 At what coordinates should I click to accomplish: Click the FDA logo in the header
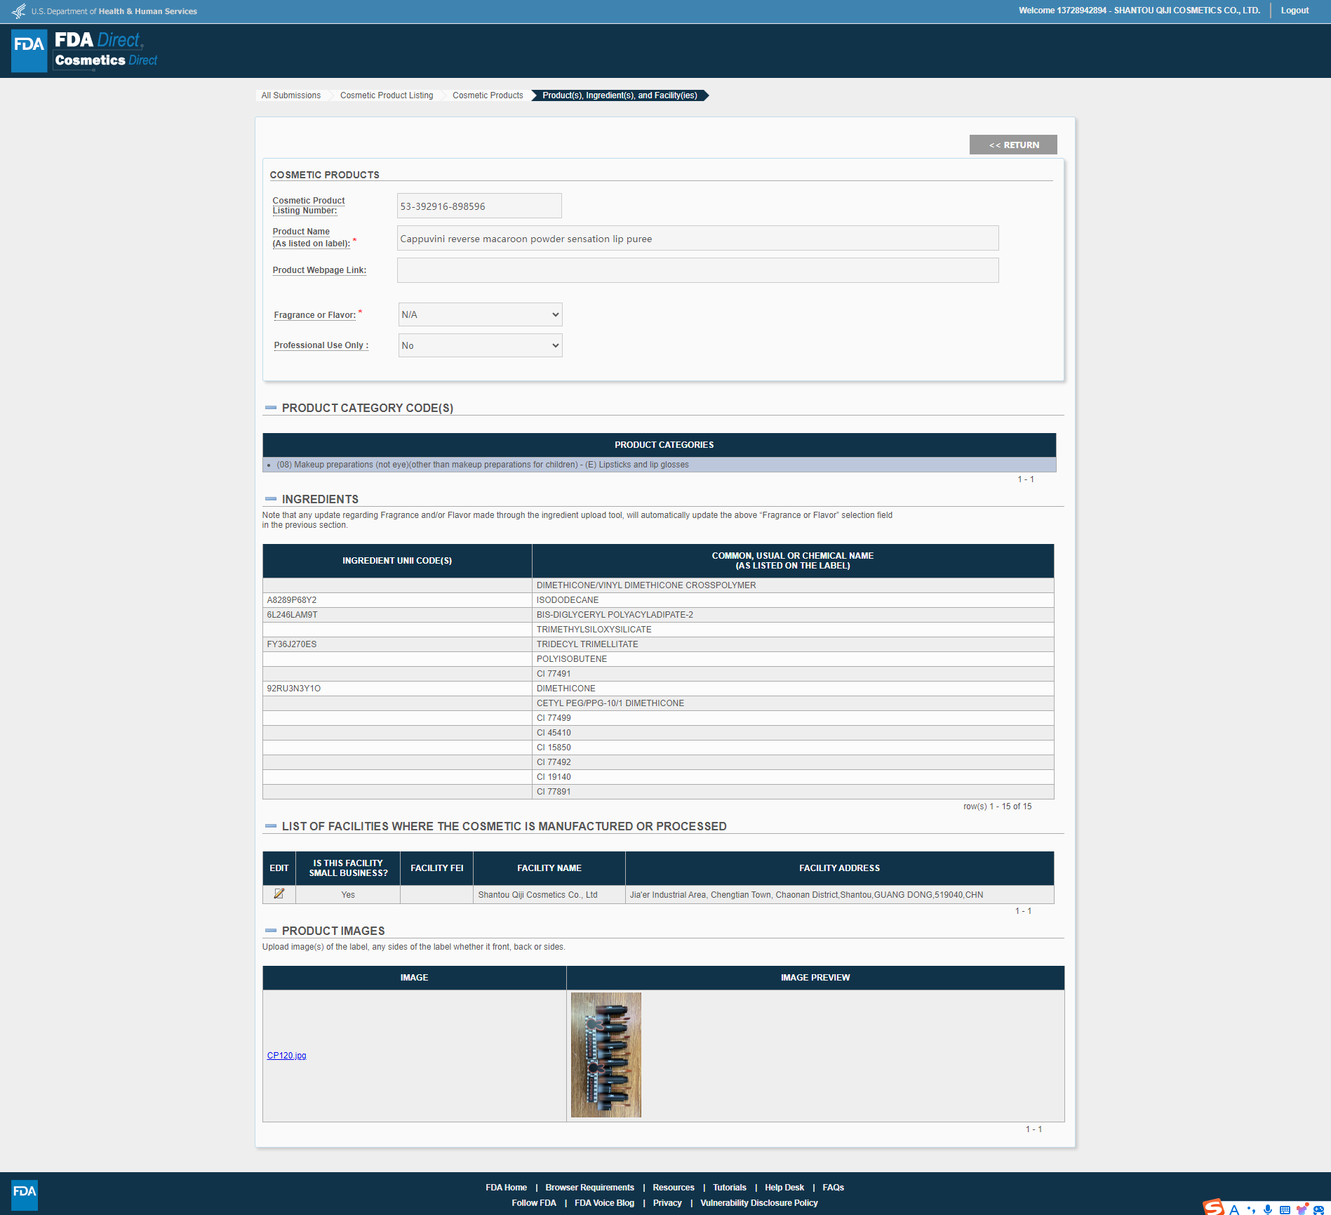click(x=29, y=51)
